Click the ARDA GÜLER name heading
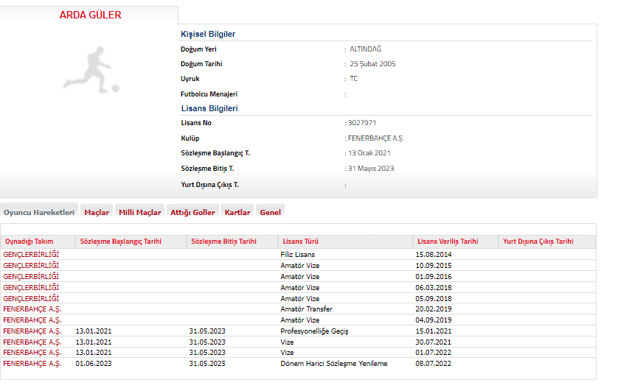Viewport: 618px width, 391px height. pyautogui.click(x=90, y=15)
